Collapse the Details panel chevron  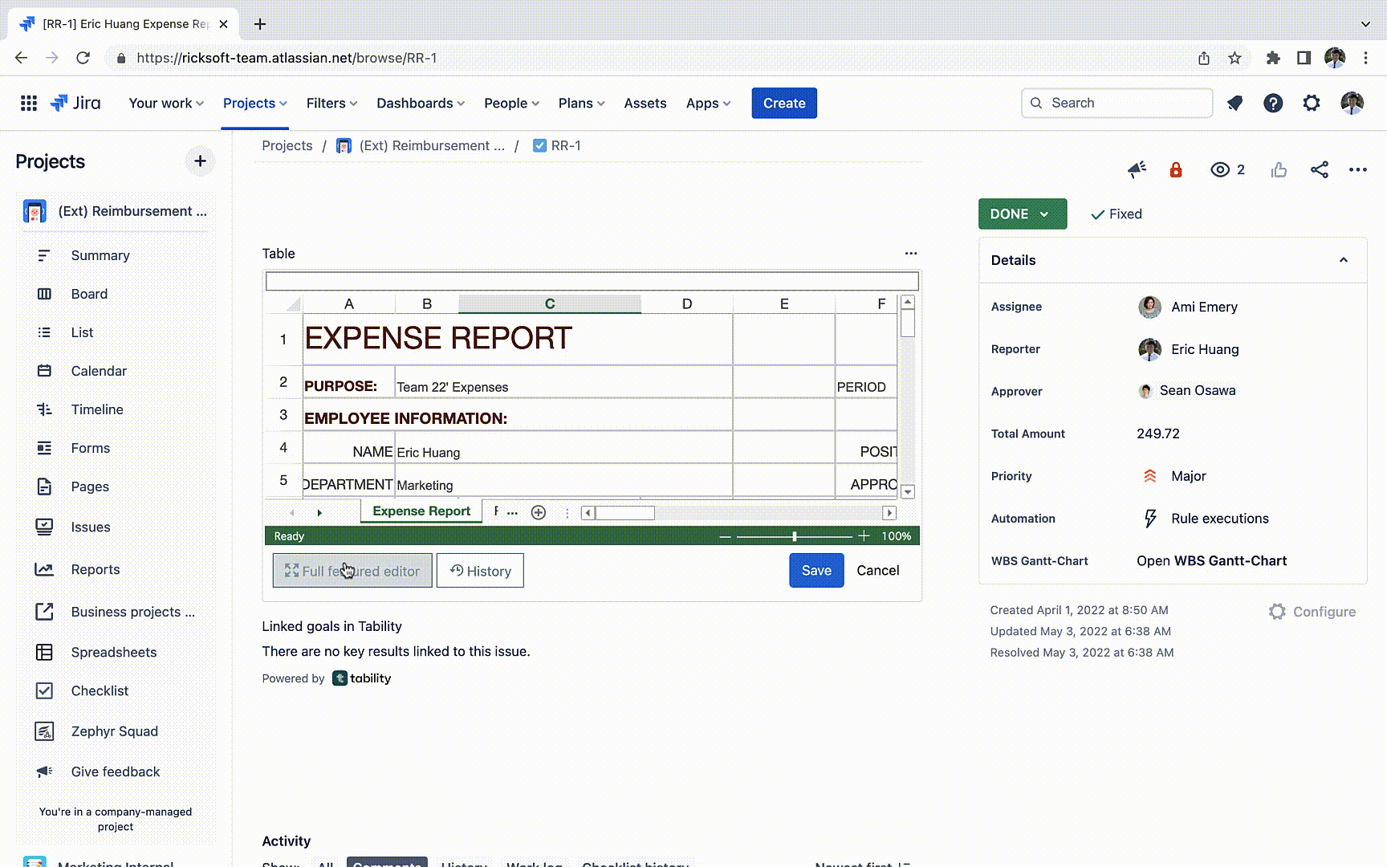1344,260
